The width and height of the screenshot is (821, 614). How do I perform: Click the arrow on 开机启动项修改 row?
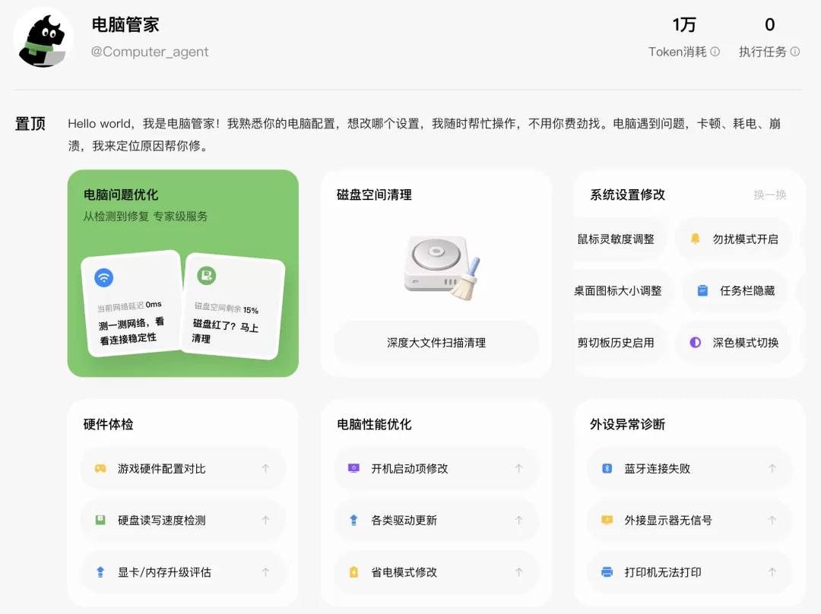point(519,469)
